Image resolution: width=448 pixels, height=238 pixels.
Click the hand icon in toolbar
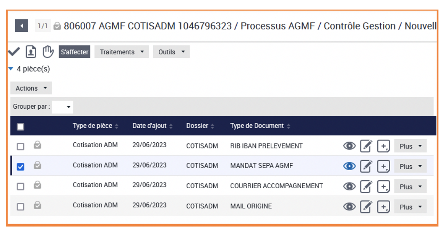pyautogui.click(x=48, y=52)
